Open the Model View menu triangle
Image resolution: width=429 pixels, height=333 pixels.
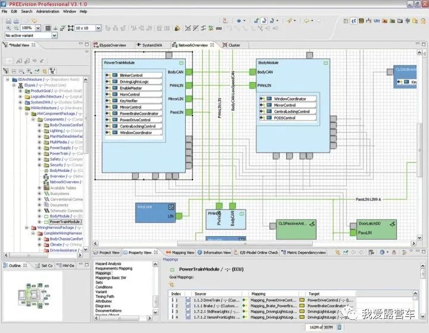87,52
